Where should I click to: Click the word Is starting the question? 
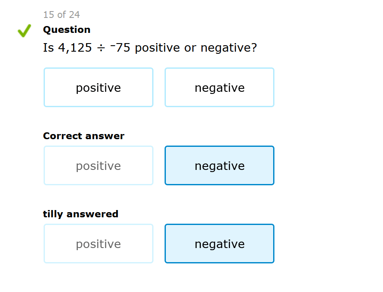click(48, 48)
